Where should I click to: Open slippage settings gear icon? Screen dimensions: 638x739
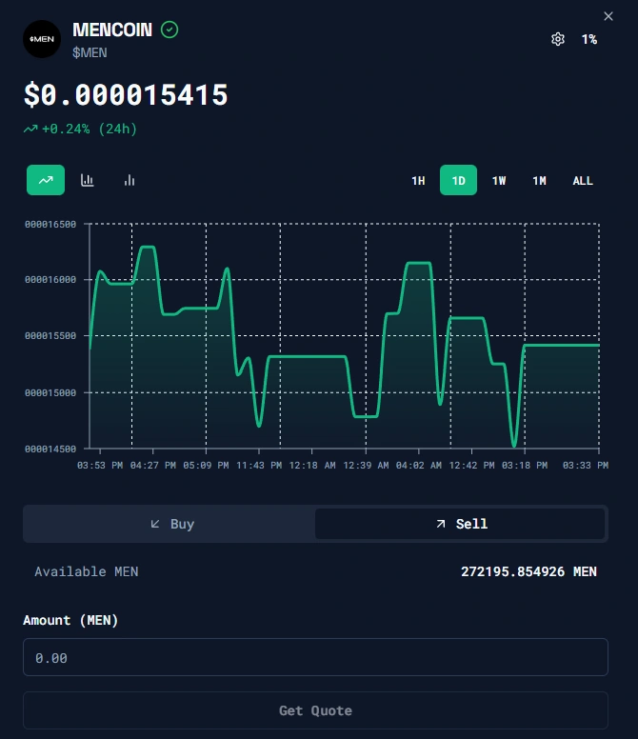coord(558,39)
